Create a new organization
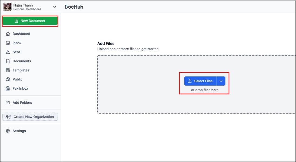The image size is (296, 162). pos(30,117)
